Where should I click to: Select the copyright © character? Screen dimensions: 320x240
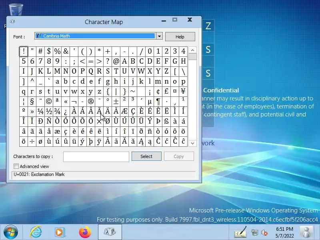49,102
